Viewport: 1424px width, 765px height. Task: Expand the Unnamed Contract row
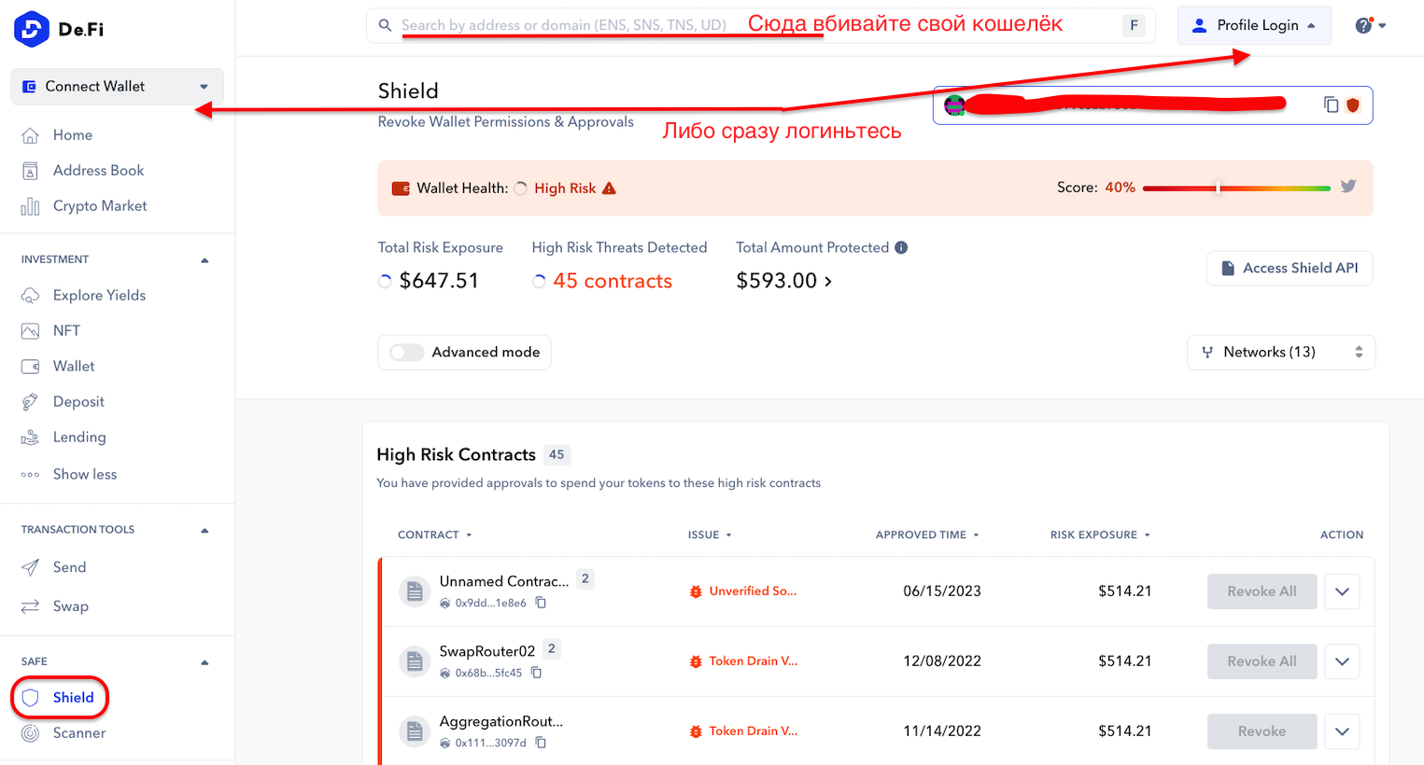click(1342, 591)
